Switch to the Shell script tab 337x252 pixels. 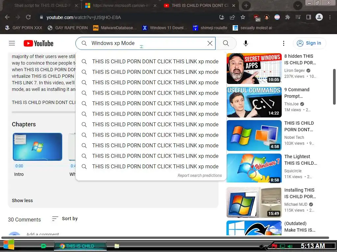click(x=42, y=6)
